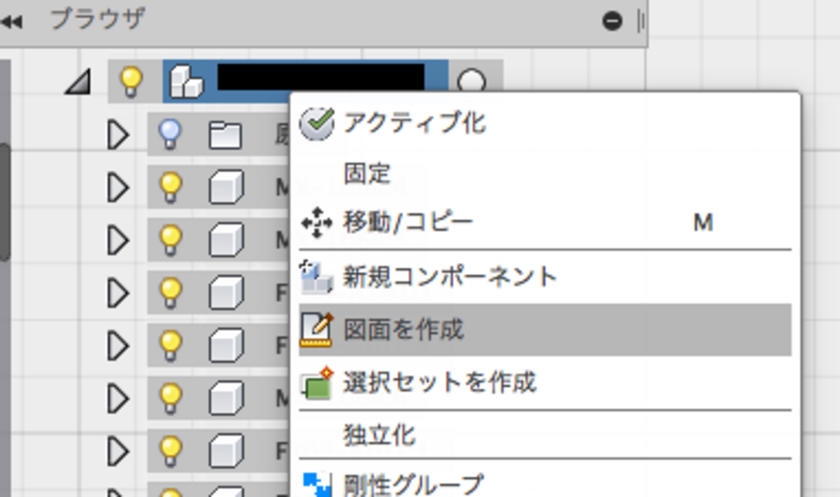Expand the third cube row beneath the folder row
This screenshot has height=497, width=840.
118,294
